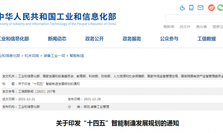Screen dimensions: 223x133
Task: Click document number 工信部联规〔2021〕207号
Action: [37, 92]
